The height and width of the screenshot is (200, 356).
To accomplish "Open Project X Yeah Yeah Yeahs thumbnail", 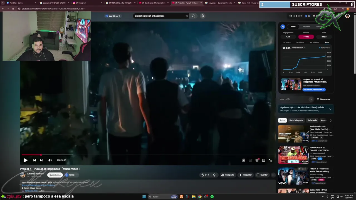I will pyautogui.click(x=293, y=176).
